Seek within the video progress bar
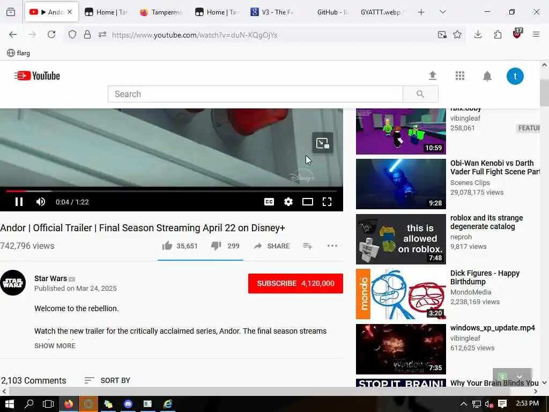Viewport: 549px width, 412px height. coord(171,191)
